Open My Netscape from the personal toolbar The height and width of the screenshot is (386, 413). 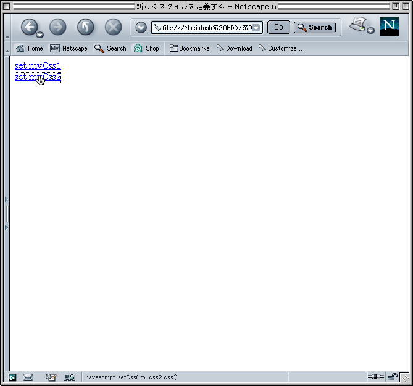point(69,48)
